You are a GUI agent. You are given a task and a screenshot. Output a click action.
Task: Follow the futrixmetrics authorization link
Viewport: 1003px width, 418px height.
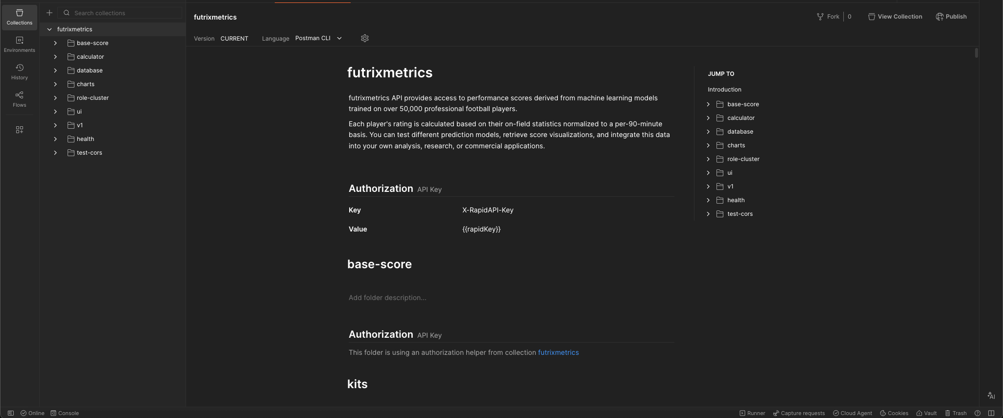[x=558, y=352]
